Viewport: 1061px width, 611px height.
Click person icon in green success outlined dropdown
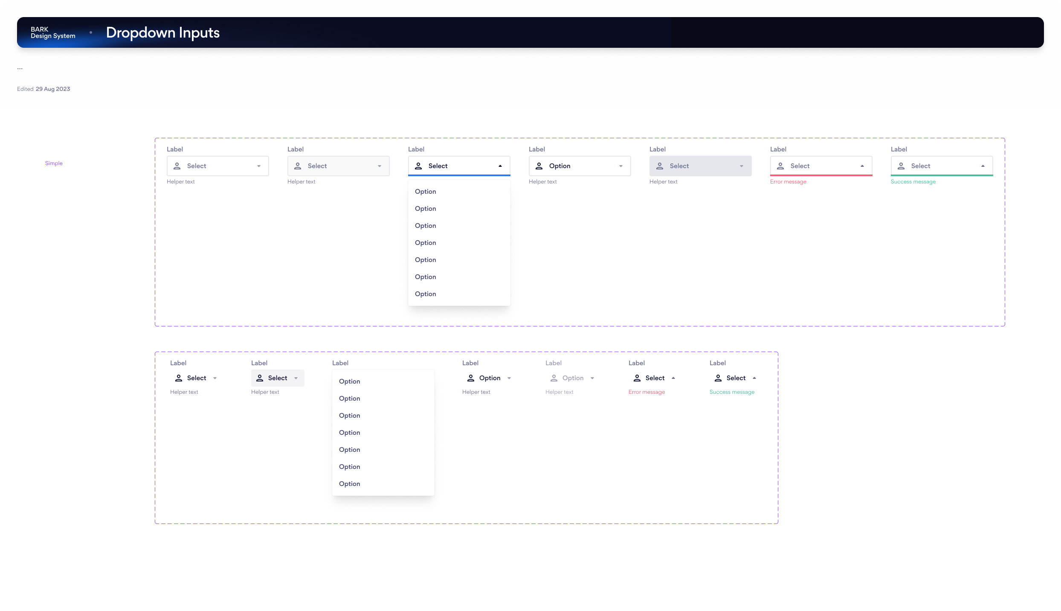point(901,166)
